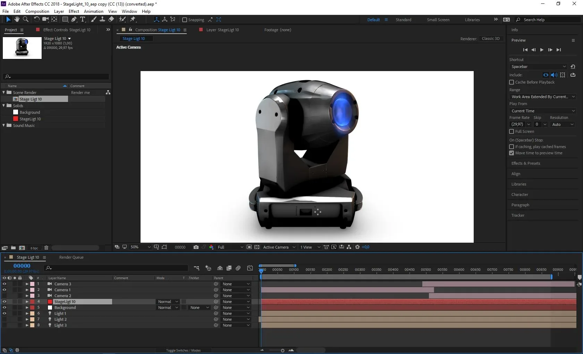Viewport: 583px width, 354px height.
Task: Select the Horizontal Type tool
Action: [83, 19]
